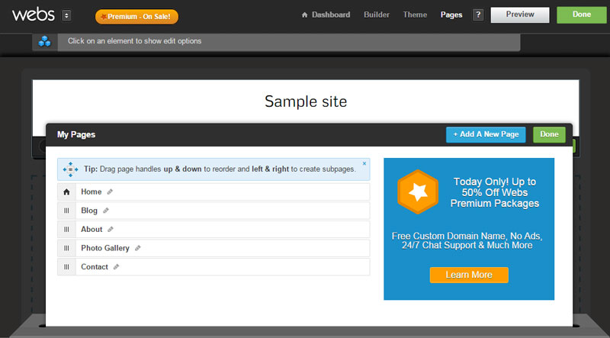Select the Blog page row
This screenshot has width=610, height=338.
(x=213, y=211)
